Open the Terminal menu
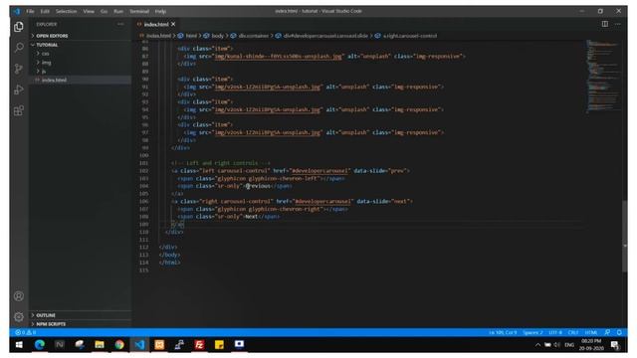The height and width of the screenshot is (358, 637). [139, 11]
